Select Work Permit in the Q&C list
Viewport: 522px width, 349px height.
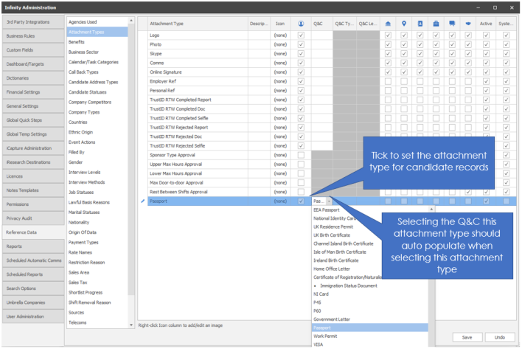coord(324,335)
